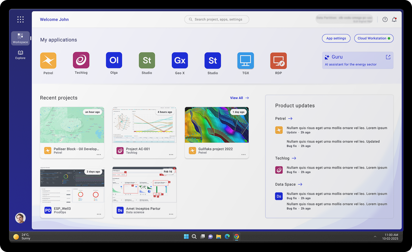Launch the Petrel application
Viewport: 412px width, 252px height.
coord(48,61)
